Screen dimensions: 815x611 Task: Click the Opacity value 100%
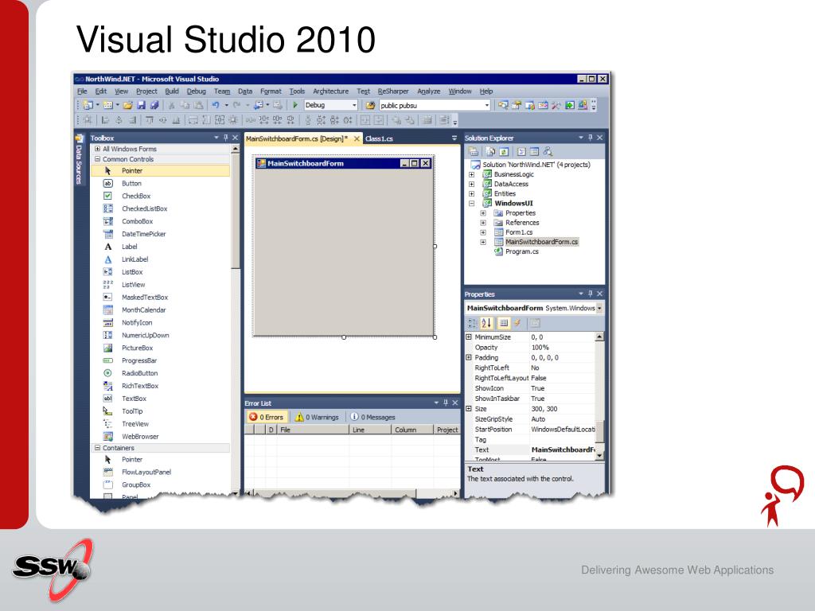(540, 348)
